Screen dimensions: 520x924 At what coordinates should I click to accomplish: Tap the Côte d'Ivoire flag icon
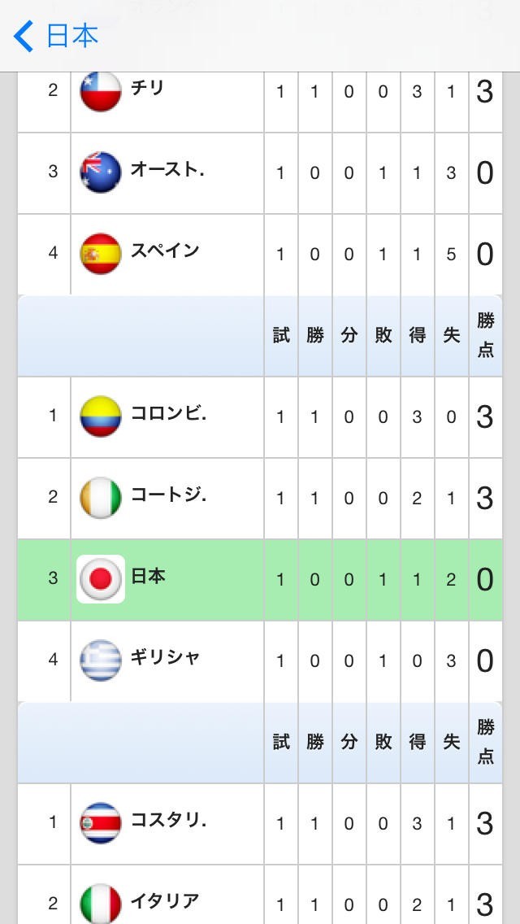101,498
